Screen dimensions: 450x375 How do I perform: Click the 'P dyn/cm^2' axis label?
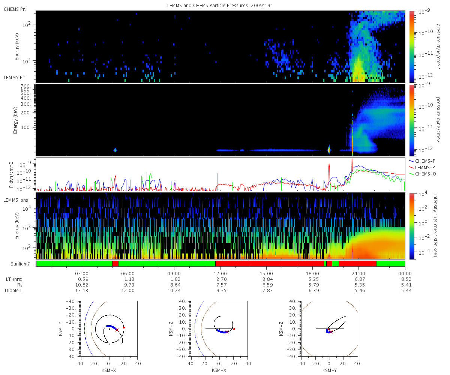point(12,174)
